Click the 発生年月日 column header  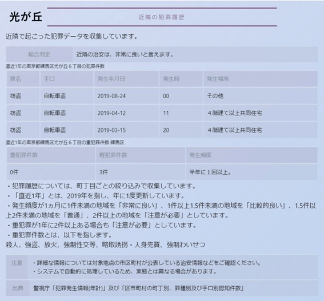point(126,79)
